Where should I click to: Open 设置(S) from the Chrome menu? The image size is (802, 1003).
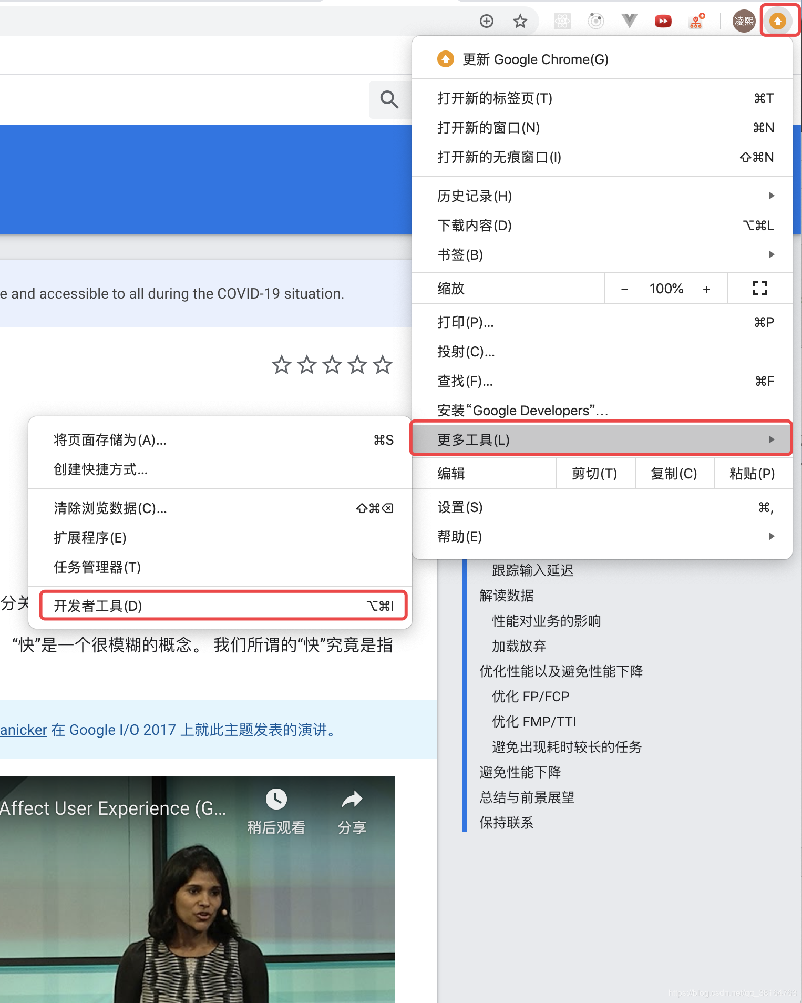(602, 507)
